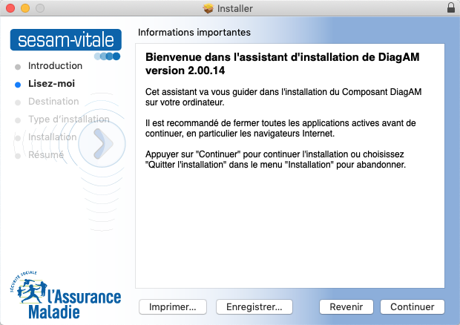Image resolution: width=460 pixels, height=325 pixels.
Task: Click the Type d'installation step label
Action: (x=69, y=119)
